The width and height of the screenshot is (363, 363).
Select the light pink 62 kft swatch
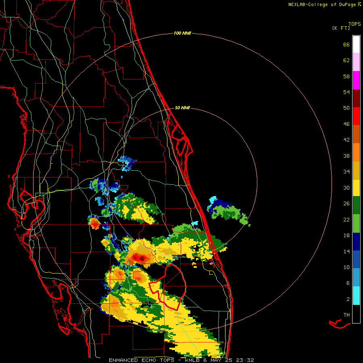356,62
